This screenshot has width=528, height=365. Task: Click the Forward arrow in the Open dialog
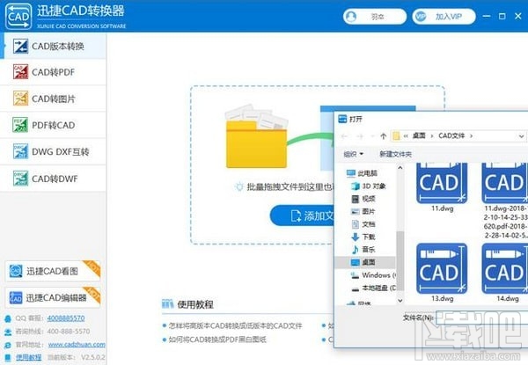pos(360,136)
